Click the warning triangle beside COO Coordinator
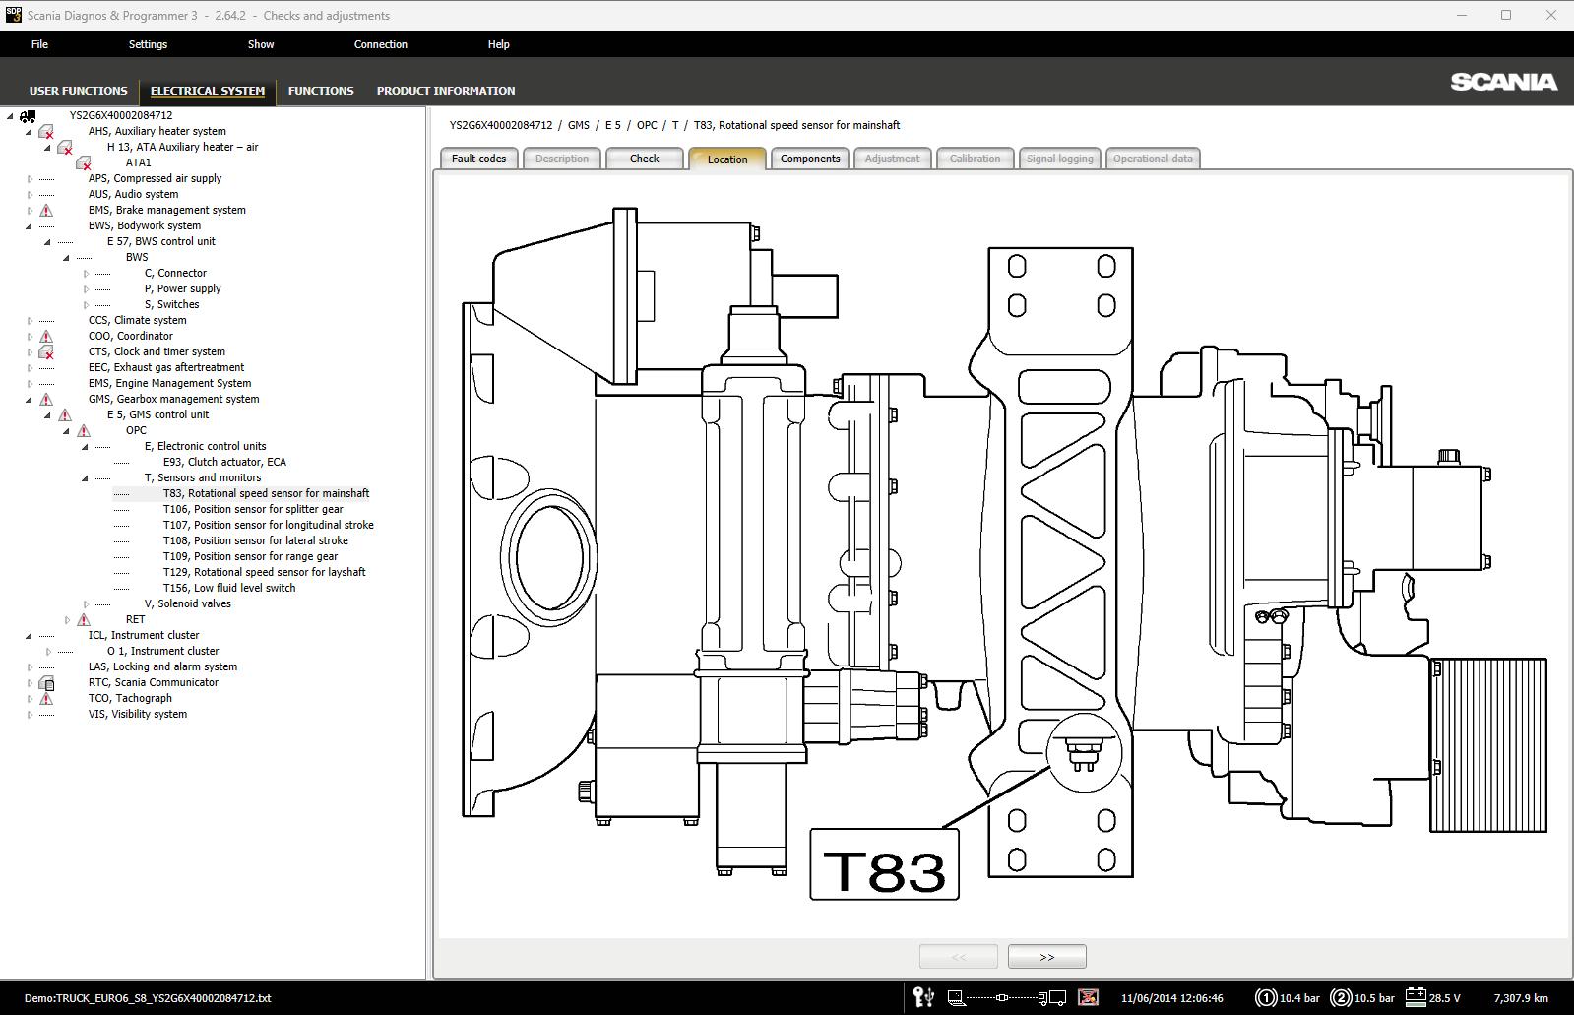The image size is (1574, 1015). [46, 337]
